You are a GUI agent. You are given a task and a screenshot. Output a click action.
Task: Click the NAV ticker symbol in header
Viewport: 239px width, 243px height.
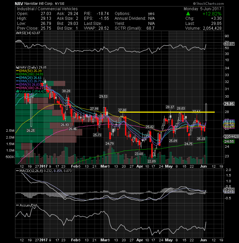(19, 3)
